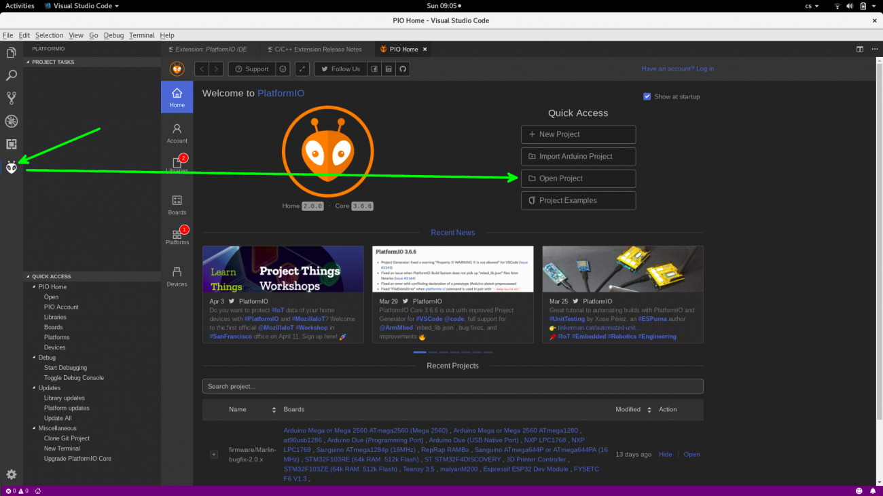Screen dimensions: 883x496
Task: Open the Debug view in activity bar
Action: [11, 121]
